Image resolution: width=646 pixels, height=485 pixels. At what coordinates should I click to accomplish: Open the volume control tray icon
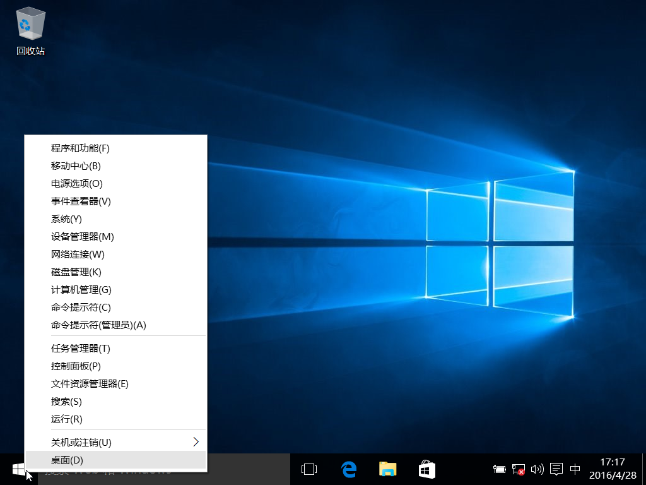pos(537,469)
